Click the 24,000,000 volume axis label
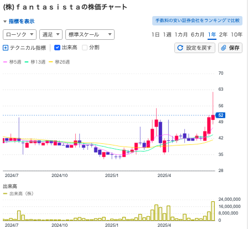This screenshot has height=229, width=248. coord(230,199)
